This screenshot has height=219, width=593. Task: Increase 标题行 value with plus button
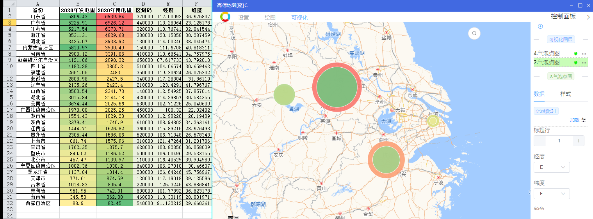click(x=579, y=141)
